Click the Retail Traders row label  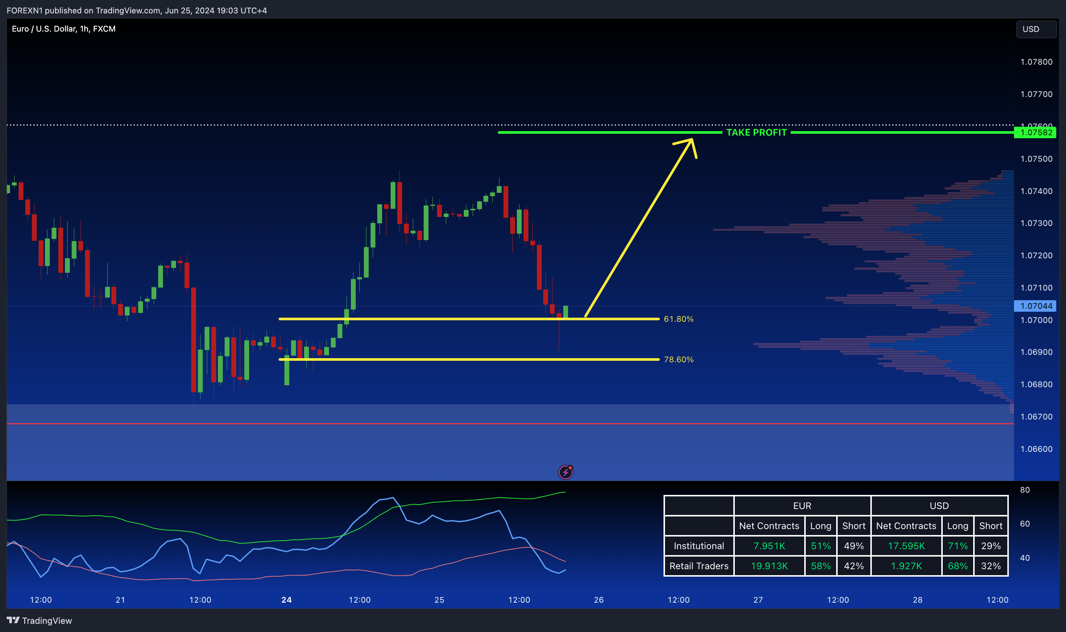[699, 566]
